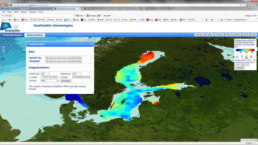Switch to Horizontal Section tab

point(12,35)
